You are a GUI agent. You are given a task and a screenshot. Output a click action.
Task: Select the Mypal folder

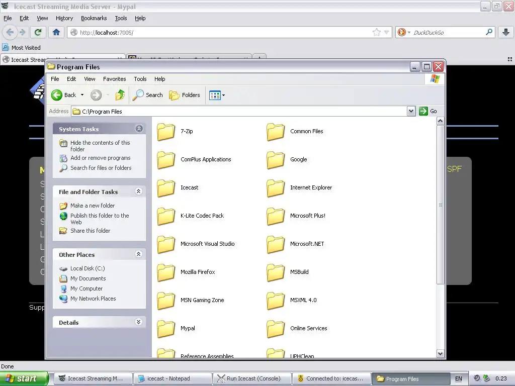click(x=176, y=328)
